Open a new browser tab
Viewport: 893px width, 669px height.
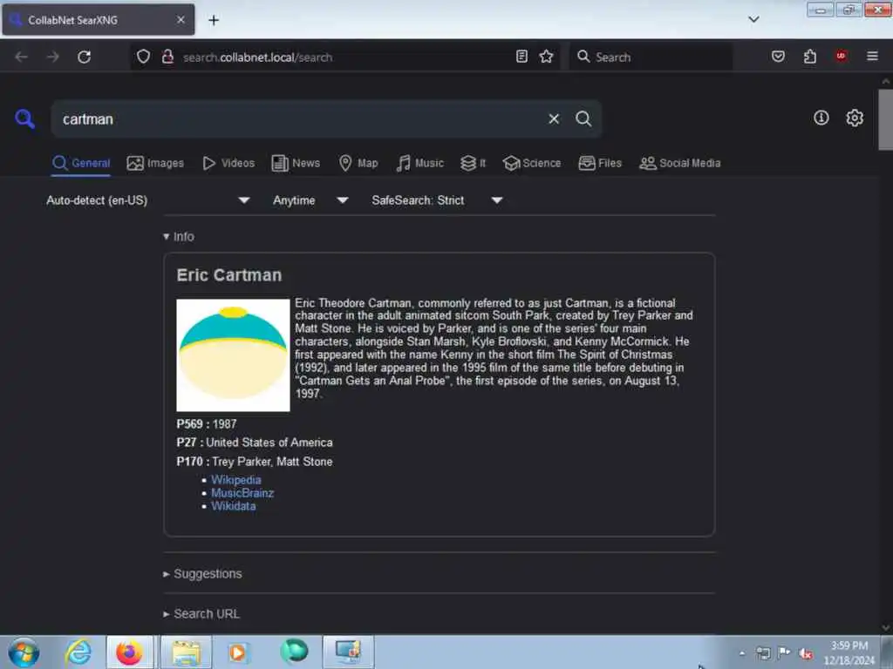214,21
